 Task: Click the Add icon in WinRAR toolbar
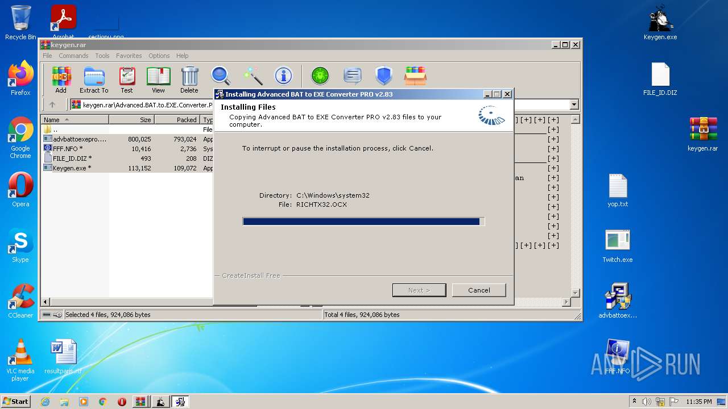pos(61,80)
